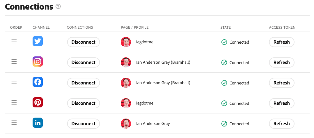This screenshot has height=138, width=314.
Task: Disconnect the Instagram connection
Action: tap(83, 62)
